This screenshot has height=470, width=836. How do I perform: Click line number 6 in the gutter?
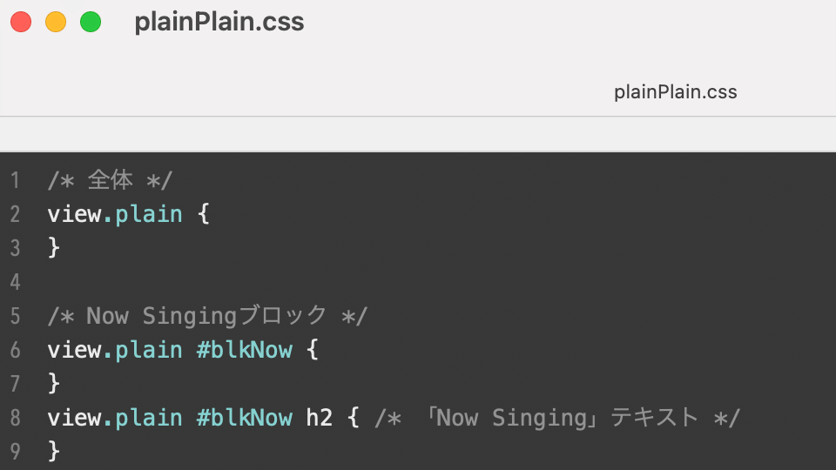tap(15, 350)
